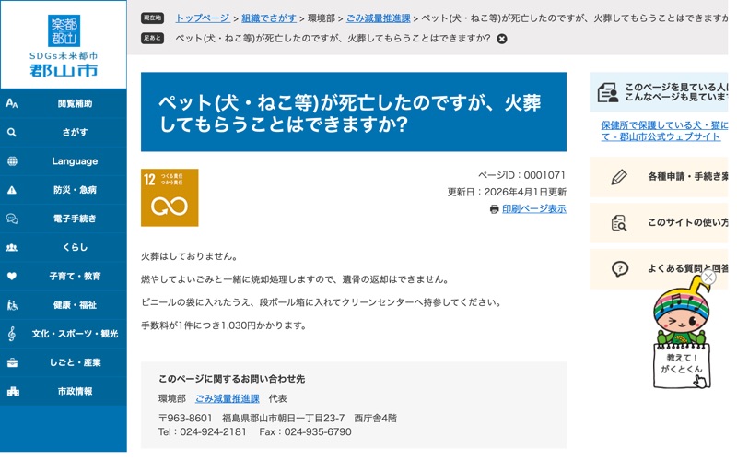This screenshot has height=461, width=737.
Task: Click the 防災・急病 warning triangle icon
Action: click(x=12, y=190)
